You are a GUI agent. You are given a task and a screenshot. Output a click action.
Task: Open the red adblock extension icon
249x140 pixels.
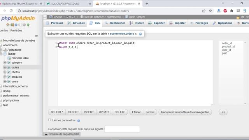[x=225, y=11]
